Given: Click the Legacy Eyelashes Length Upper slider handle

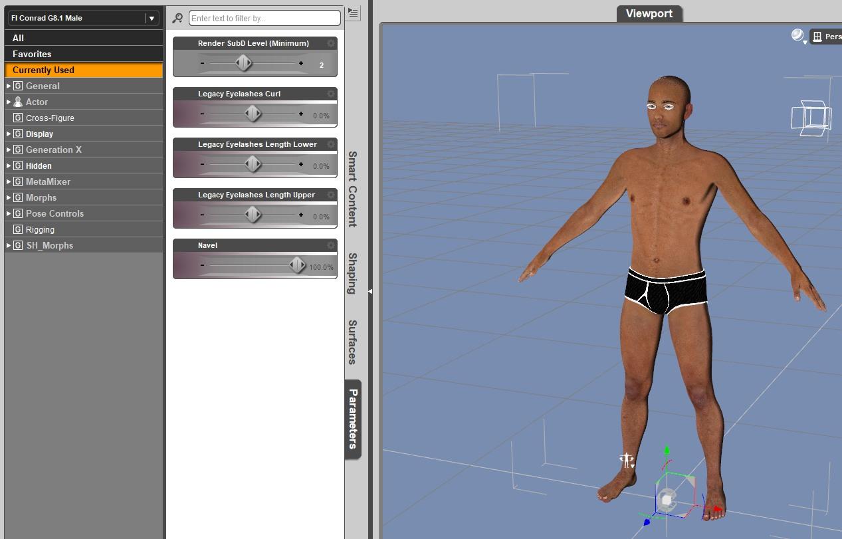Looking at the screenshot, I should pos(253,215).
